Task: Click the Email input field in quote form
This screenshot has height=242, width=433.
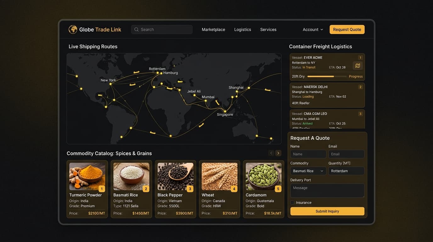Action: pos(346,154)
